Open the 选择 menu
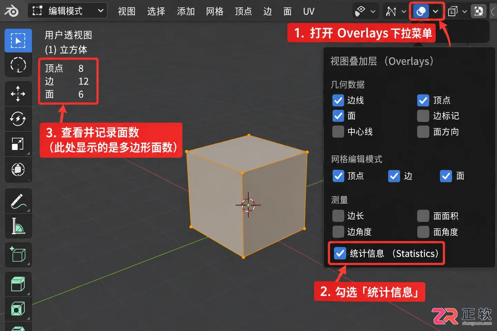This screenshot has width=497, height=331. click(156, 11)
